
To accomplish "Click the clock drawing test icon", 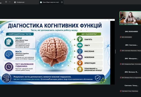I will pos(9,67).
